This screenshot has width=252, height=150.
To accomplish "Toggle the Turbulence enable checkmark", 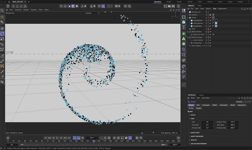I will [x=210, y=43].
